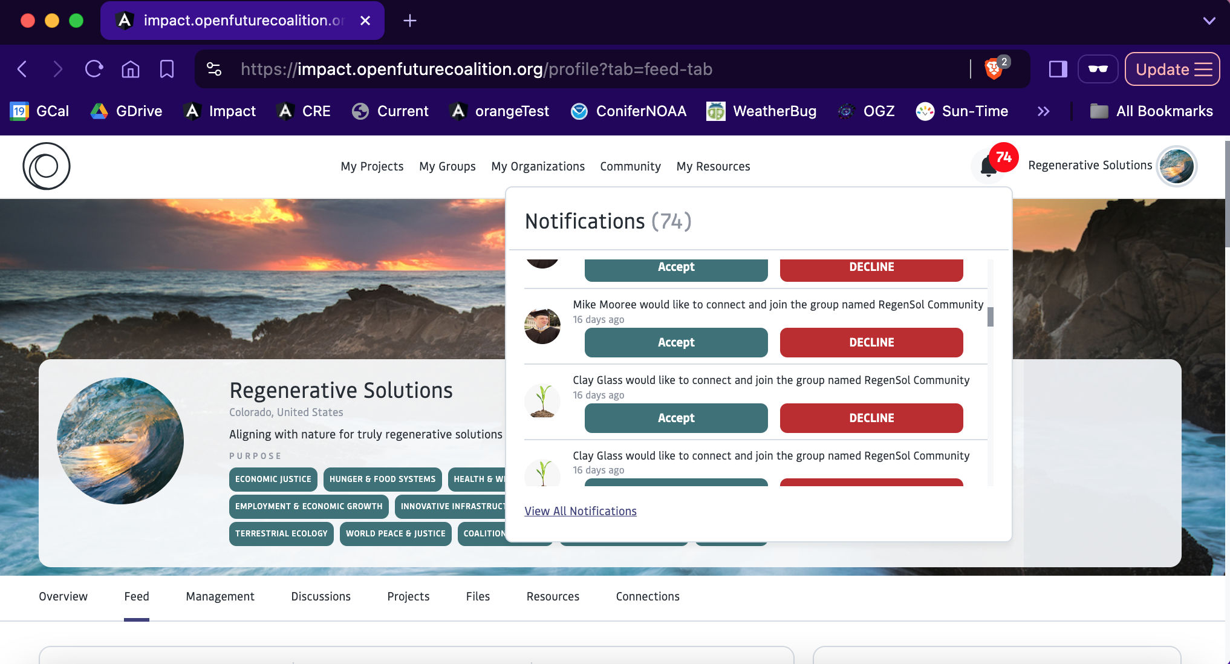Click the notifications panel scrollbar thumb
1230x664 pixels.
pos(991,316)
